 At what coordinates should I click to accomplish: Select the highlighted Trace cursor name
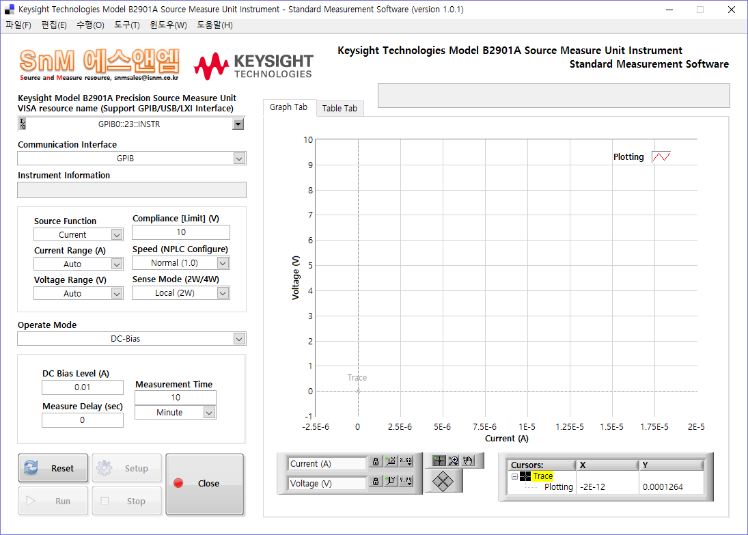[543, 476]
